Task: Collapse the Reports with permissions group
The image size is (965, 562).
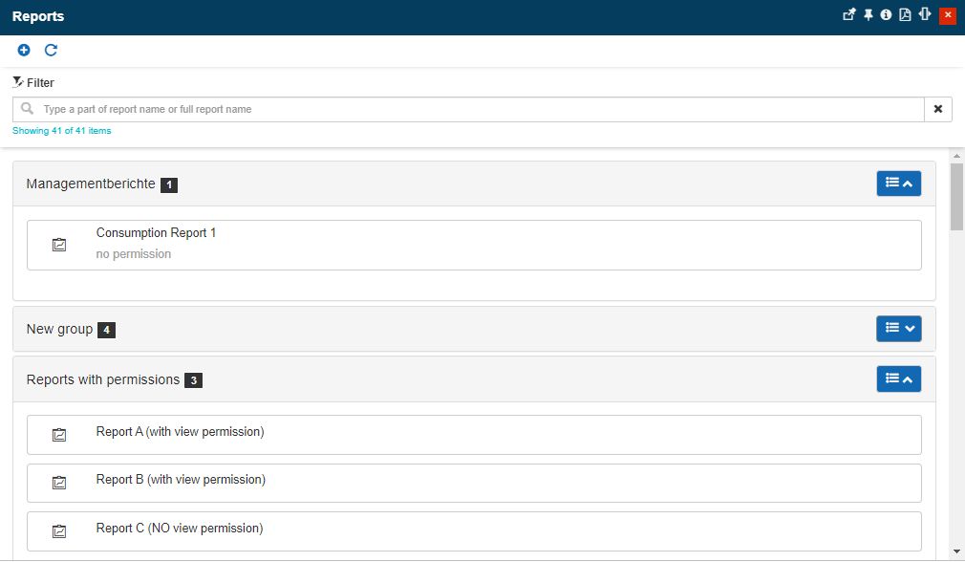Action: (x=898, y=379)
